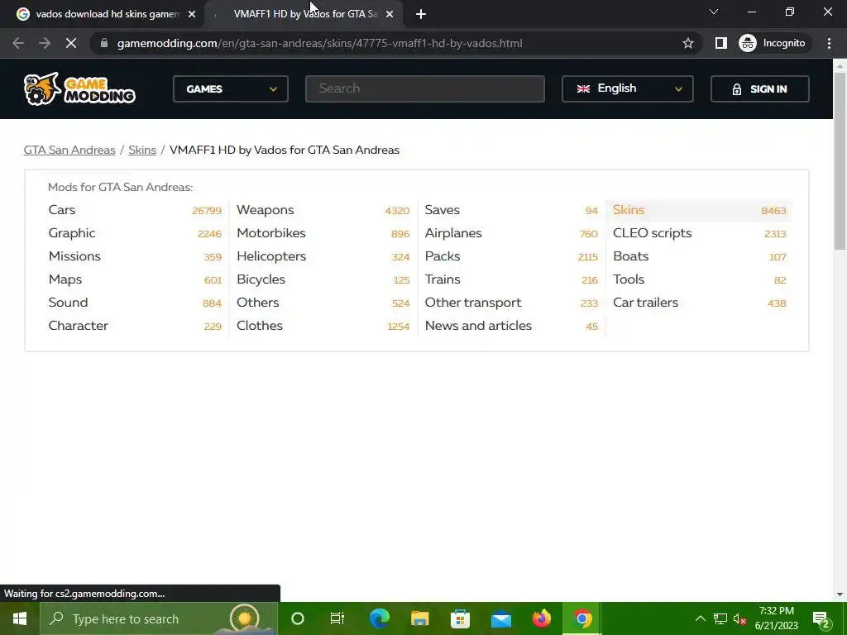
Task: View site lock information
Action: [x=104, y=43]
